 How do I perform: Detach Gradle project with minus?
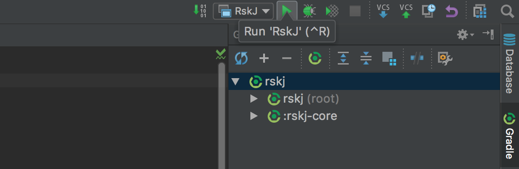coord(287,59)
